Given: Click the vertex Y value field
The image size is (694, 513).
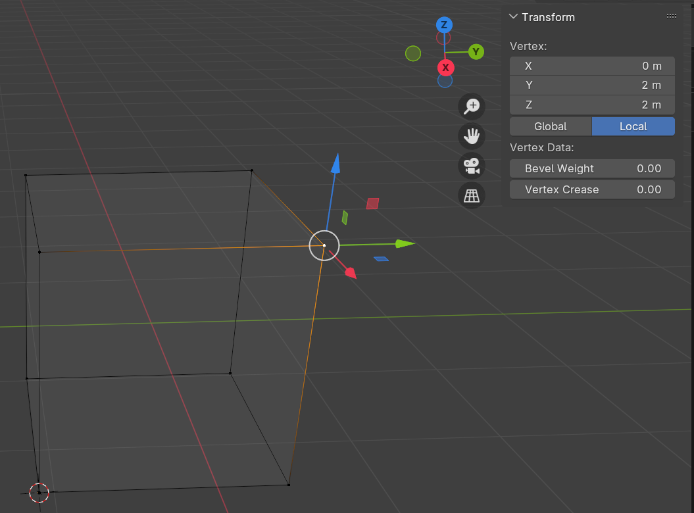Looking at the screenshot, I should [592, 85].
